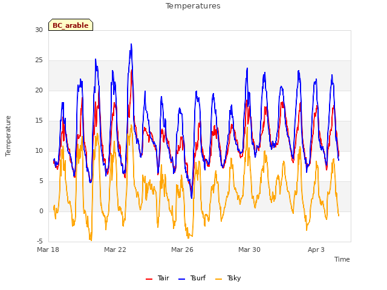Click the -5 y-axis tick label
Screen dimensions: 387x290
(x=40, y=241)
